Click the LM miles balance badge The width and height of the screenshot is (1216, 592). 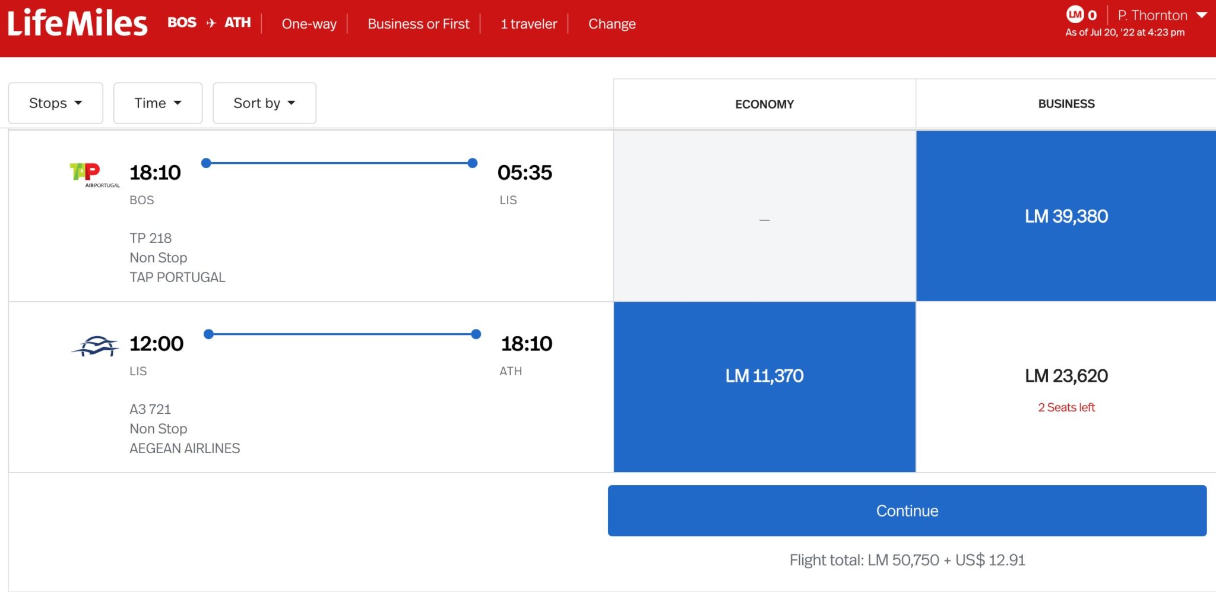click(1078, 14)
